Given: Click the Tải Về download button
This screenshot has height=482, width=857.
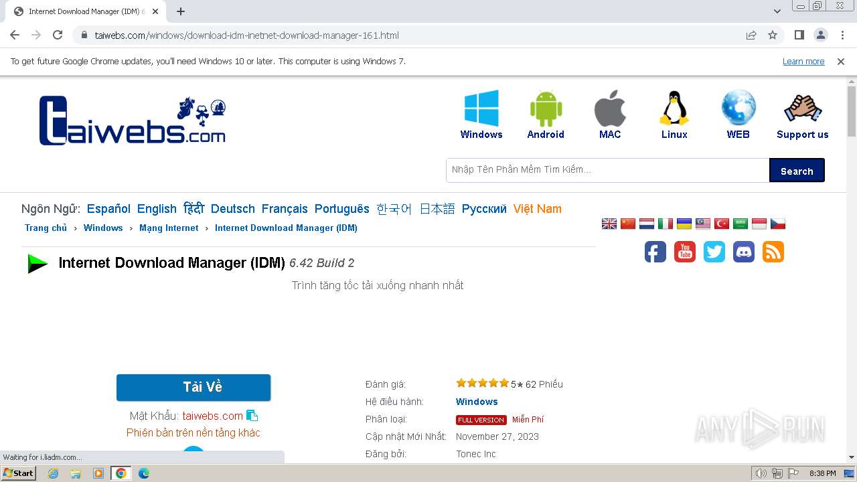Looking at the screenshot, I should pos(193,388).
